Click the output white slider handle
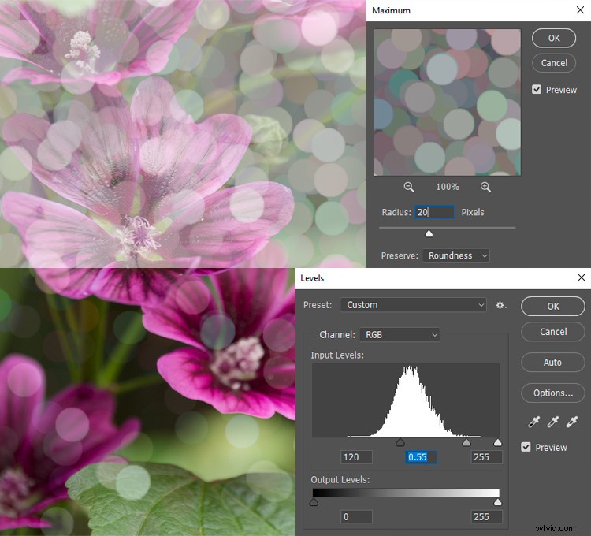The width and height of the screenshot is (591, 536). [x=498, y=502]
